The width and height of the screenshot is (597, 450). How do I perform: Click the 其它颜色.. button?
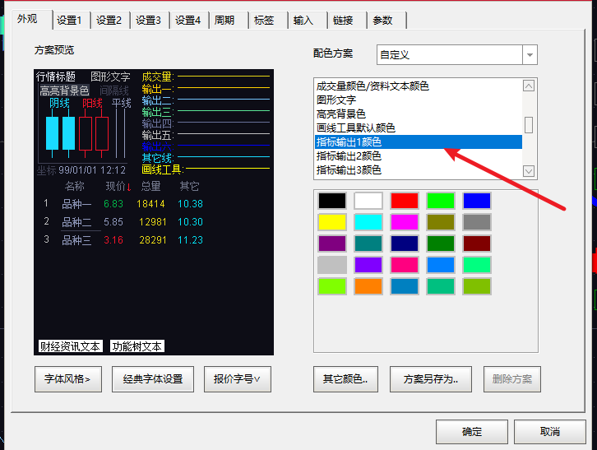tap(345, 379)
